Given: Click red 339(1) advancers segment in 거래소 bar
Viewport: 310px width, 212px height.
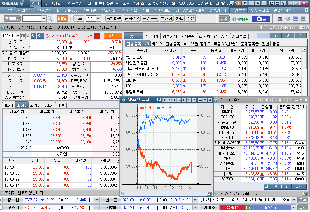Looking at the screenshot, I should [233, 207].
